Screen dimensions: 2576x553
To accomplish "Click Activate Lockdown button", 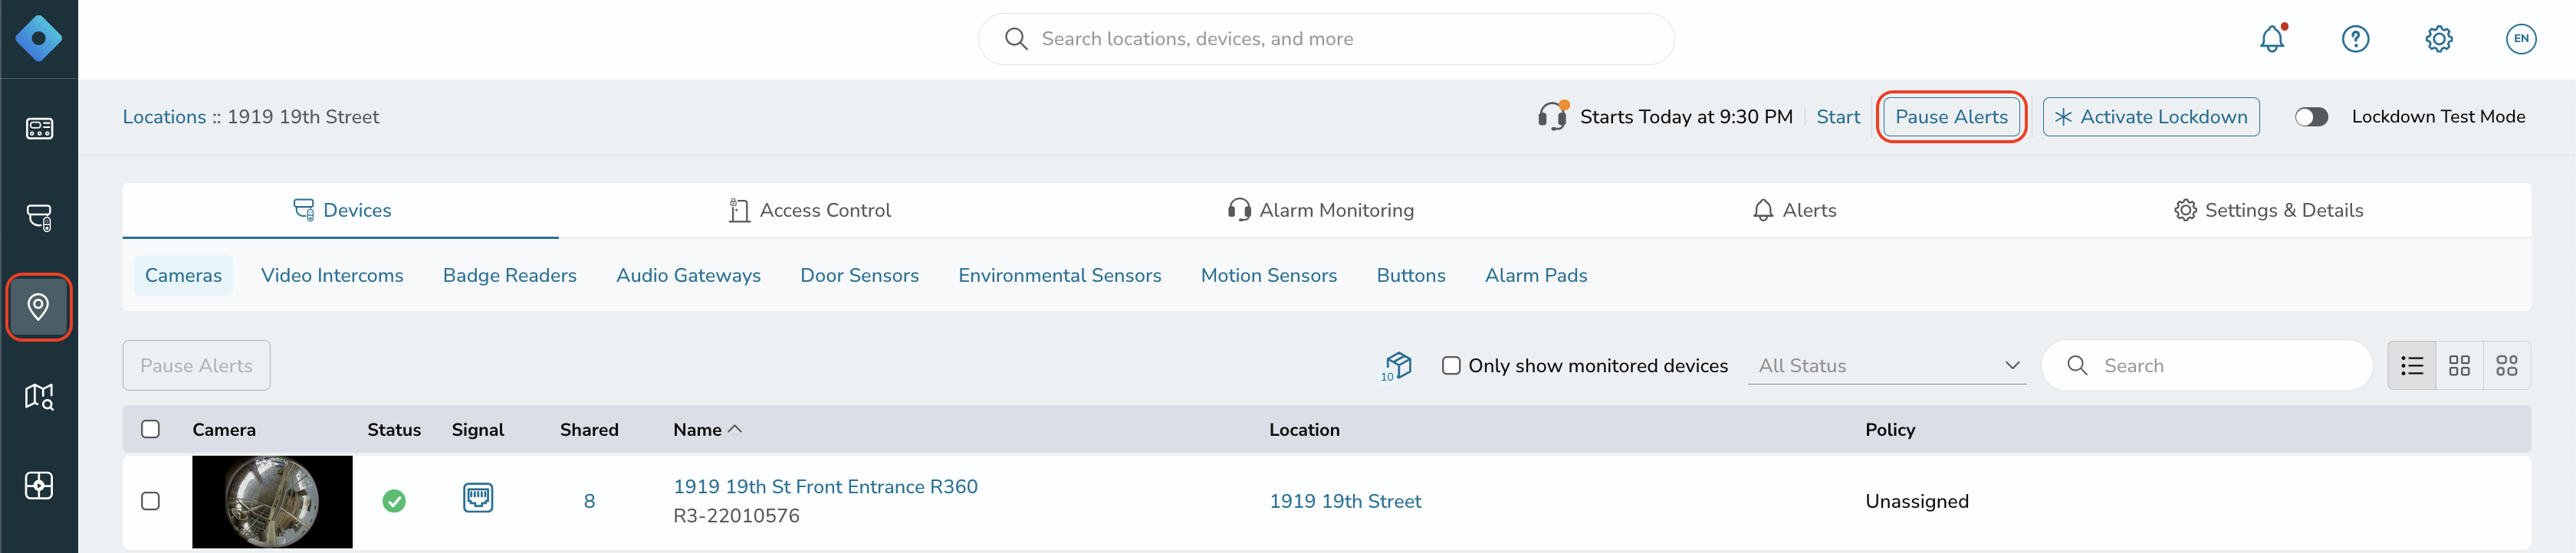I will tap(2150, 116).
